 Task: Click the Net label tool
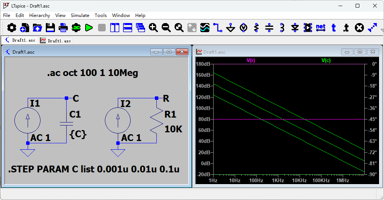click(321, 28)
